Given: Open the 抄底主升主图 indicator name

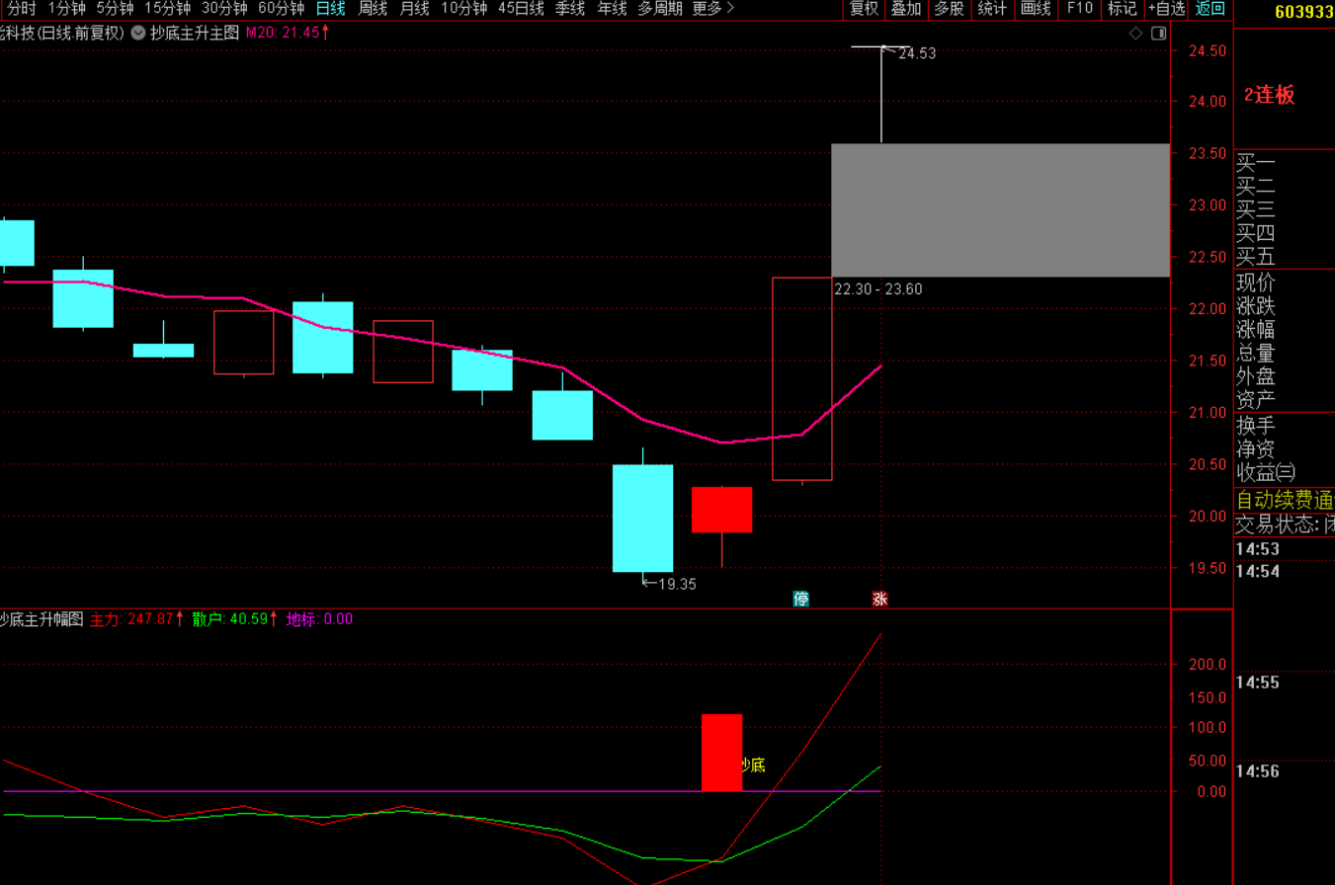Looking at the screenshot, I should [x=195, y=32].
